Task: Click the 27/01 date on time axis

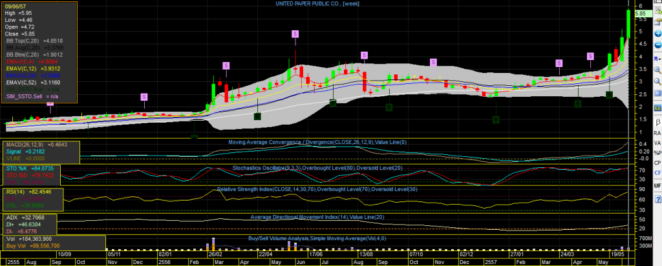Action: [517, 254]
